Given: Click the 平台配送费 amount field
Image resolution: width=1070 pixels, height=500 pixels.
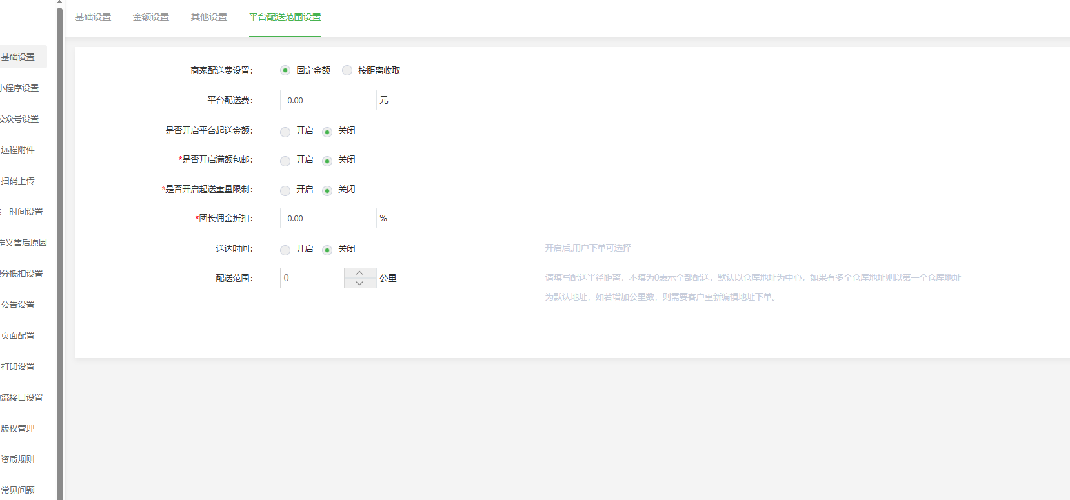Looking at the screenshot, I should pos(328,100).
